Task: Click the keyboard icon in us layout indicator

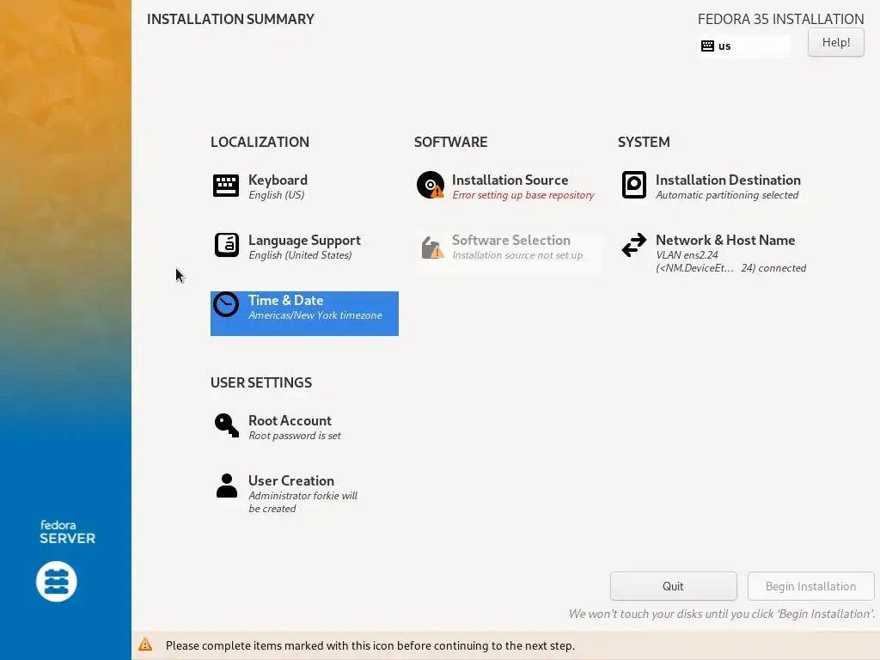Action: pos(708,46)
